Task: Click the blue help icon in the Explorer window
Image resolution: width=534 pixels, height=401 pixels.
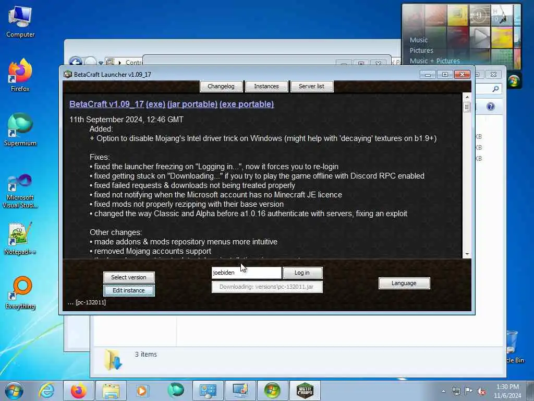Action: [490, 107]
